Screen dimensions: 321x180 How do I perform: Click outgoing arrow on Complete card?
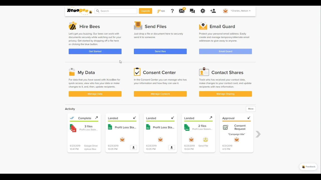[97, 118]
